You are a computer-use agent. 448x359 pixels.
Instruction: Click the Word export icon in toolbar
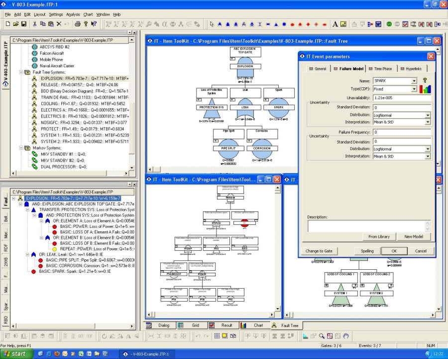[378, 24]
